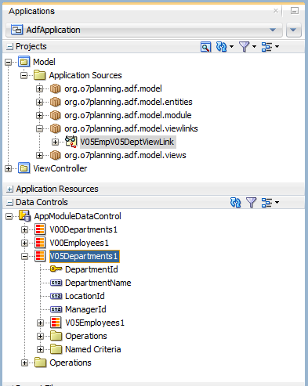The height and width of the screenshot is (386, 308).
Task: Collapse the Model project node
Action: [9, 62]
